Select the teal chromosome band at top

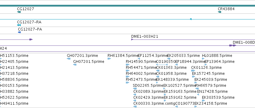128,6
